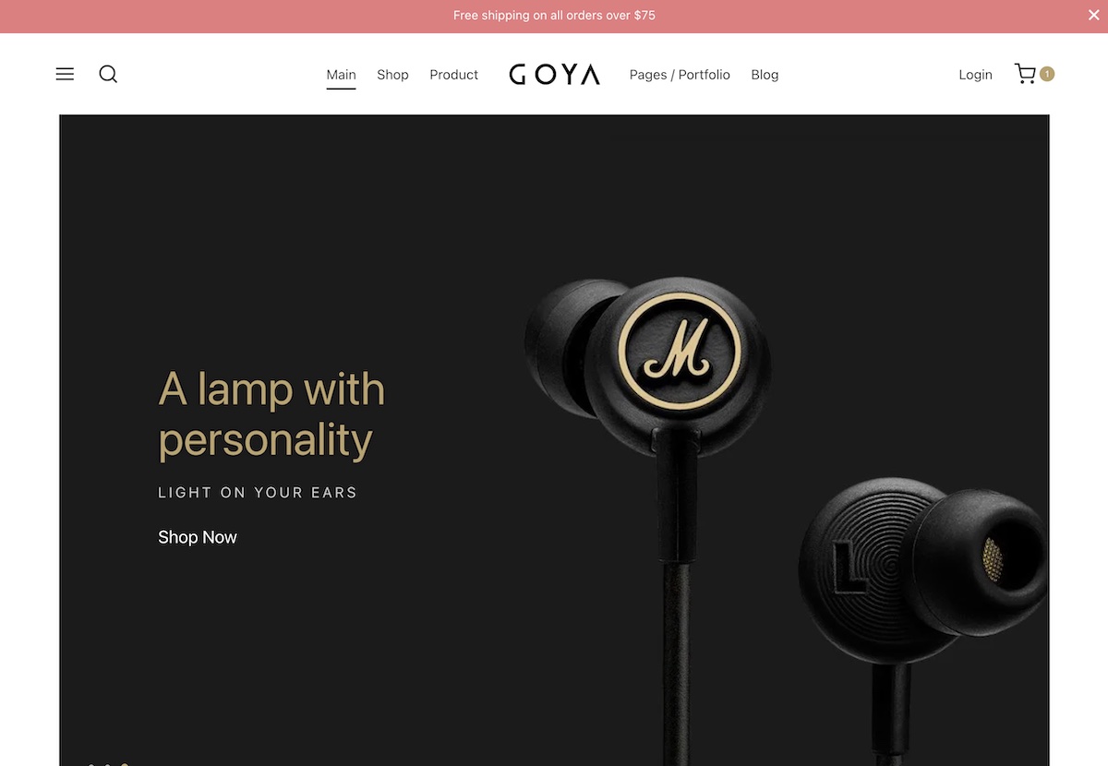Image resolution: width=1108 pixels, height=766 pixels.
Task: Click the GOYA logo
Action: (x=554, y=75)
